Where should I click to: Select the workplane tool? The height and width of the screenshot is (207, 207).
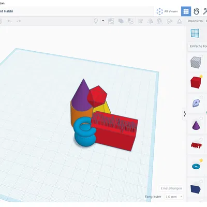pyautogui.click(x=195, y=33)
